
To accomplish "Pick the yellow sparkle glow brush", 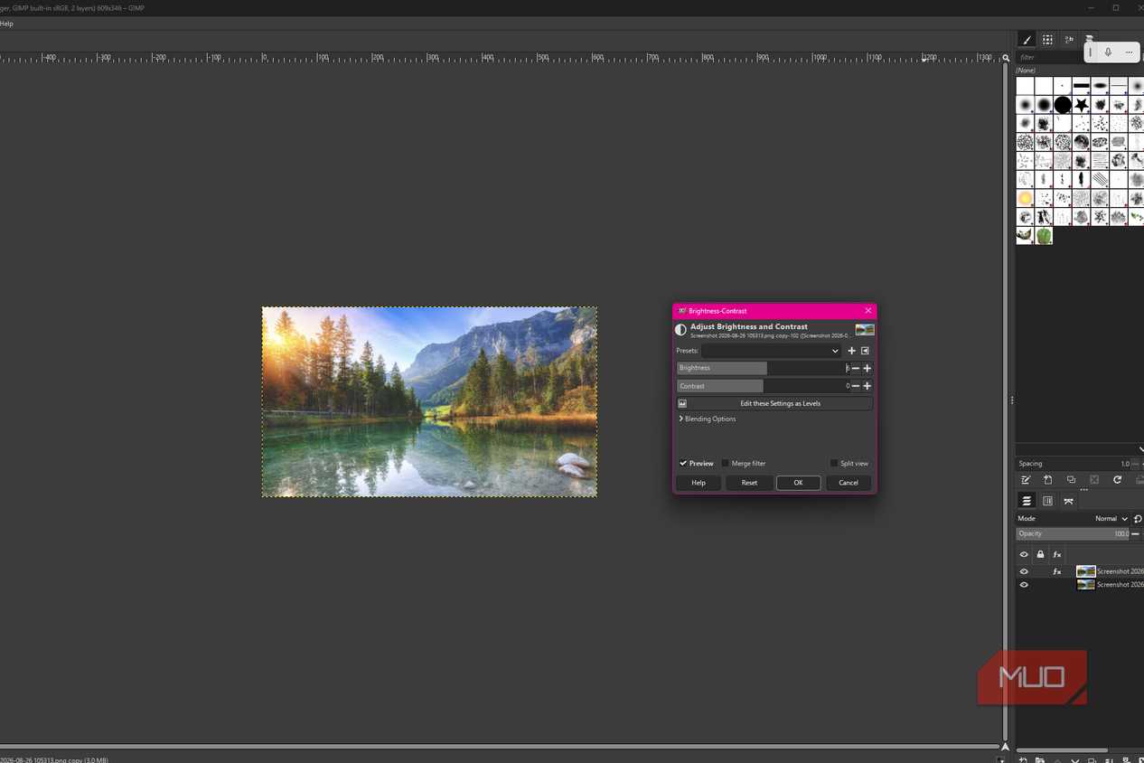I will 1025,199.
